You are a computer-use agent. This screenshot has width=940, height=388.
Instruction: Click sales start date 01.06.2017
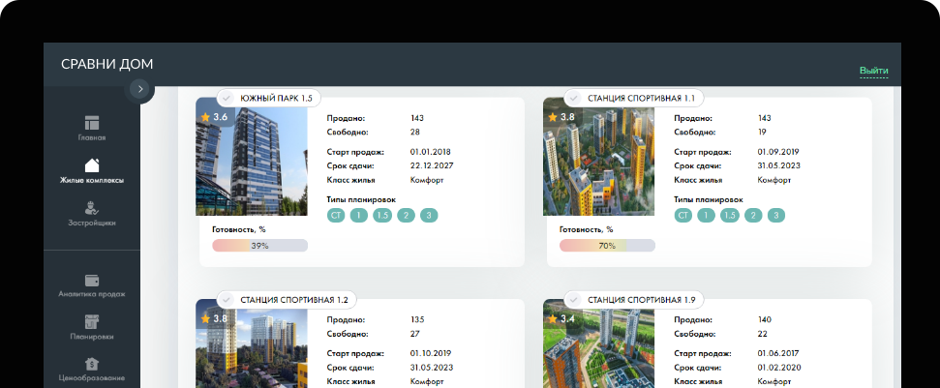coord(777,353)
